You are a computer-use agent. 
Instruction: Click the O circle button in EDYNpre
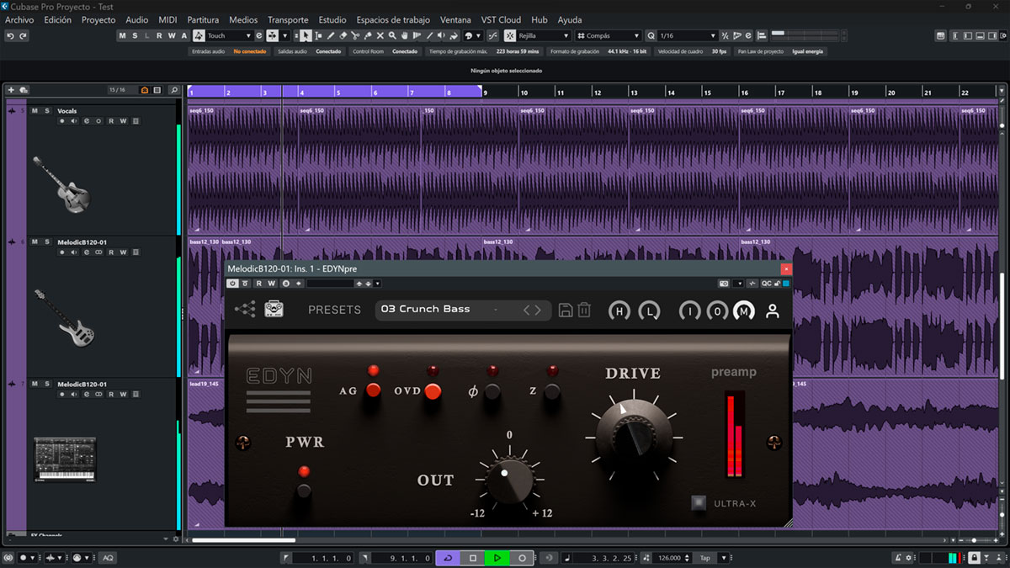717,311
